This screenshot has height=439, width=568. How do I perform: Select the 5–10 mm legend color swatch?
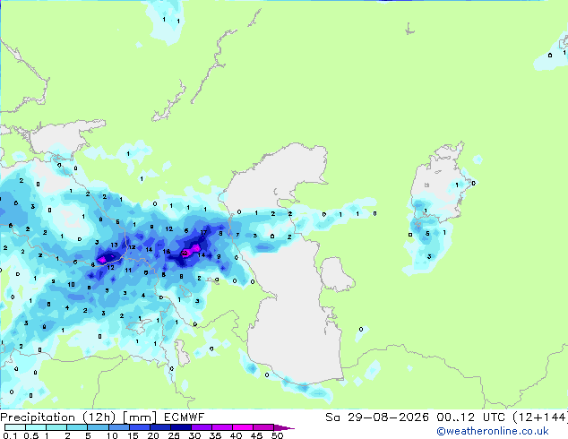[x=98, y=427]
